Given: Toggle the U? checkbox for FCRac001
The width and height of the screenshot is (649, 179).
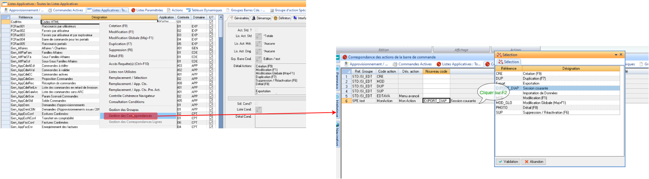Looking at the screenshot, I should coord(211,26).
